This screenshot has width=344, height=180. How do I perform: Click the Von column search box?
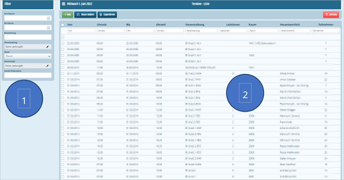[x=81, y=30]
